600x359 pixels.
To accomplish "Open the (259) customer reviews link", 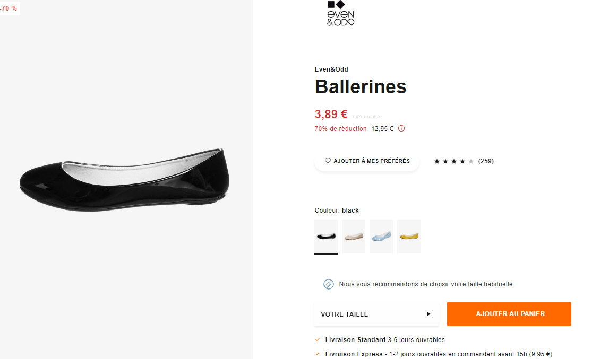I will pyautogui.click(x=485, y=161).
